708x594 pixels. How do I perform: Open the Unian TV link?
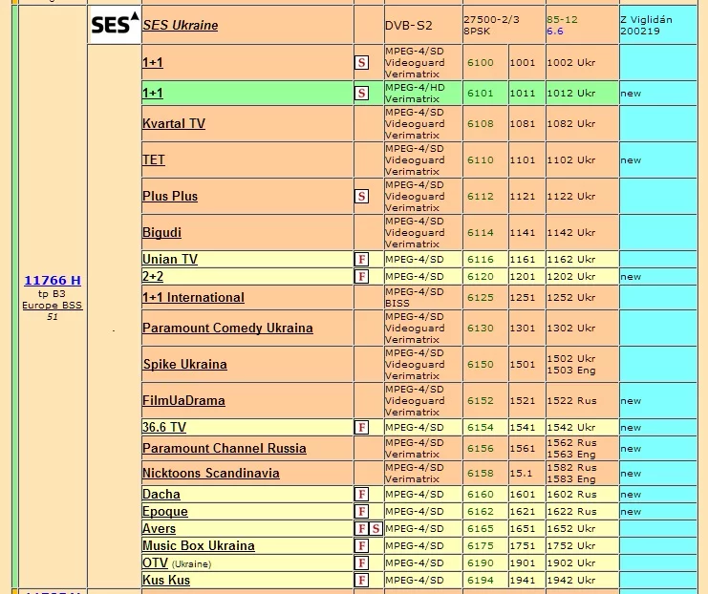pyautogui.click(x=170, y=259)
